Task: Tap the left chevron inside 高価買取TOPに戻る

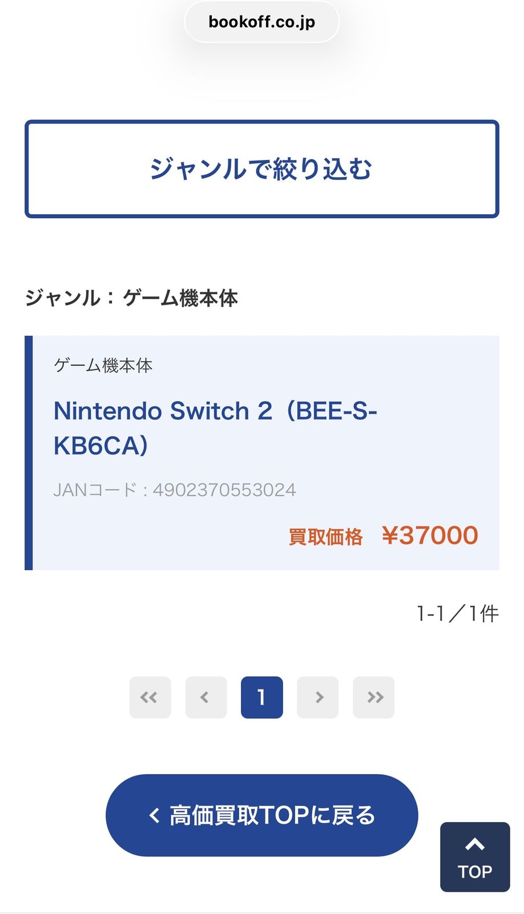Action: coord(154,815)
